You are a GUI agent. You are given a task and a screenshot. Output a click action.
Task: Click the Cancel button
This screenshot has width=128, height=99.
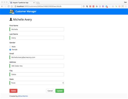[x=50, y=91]
